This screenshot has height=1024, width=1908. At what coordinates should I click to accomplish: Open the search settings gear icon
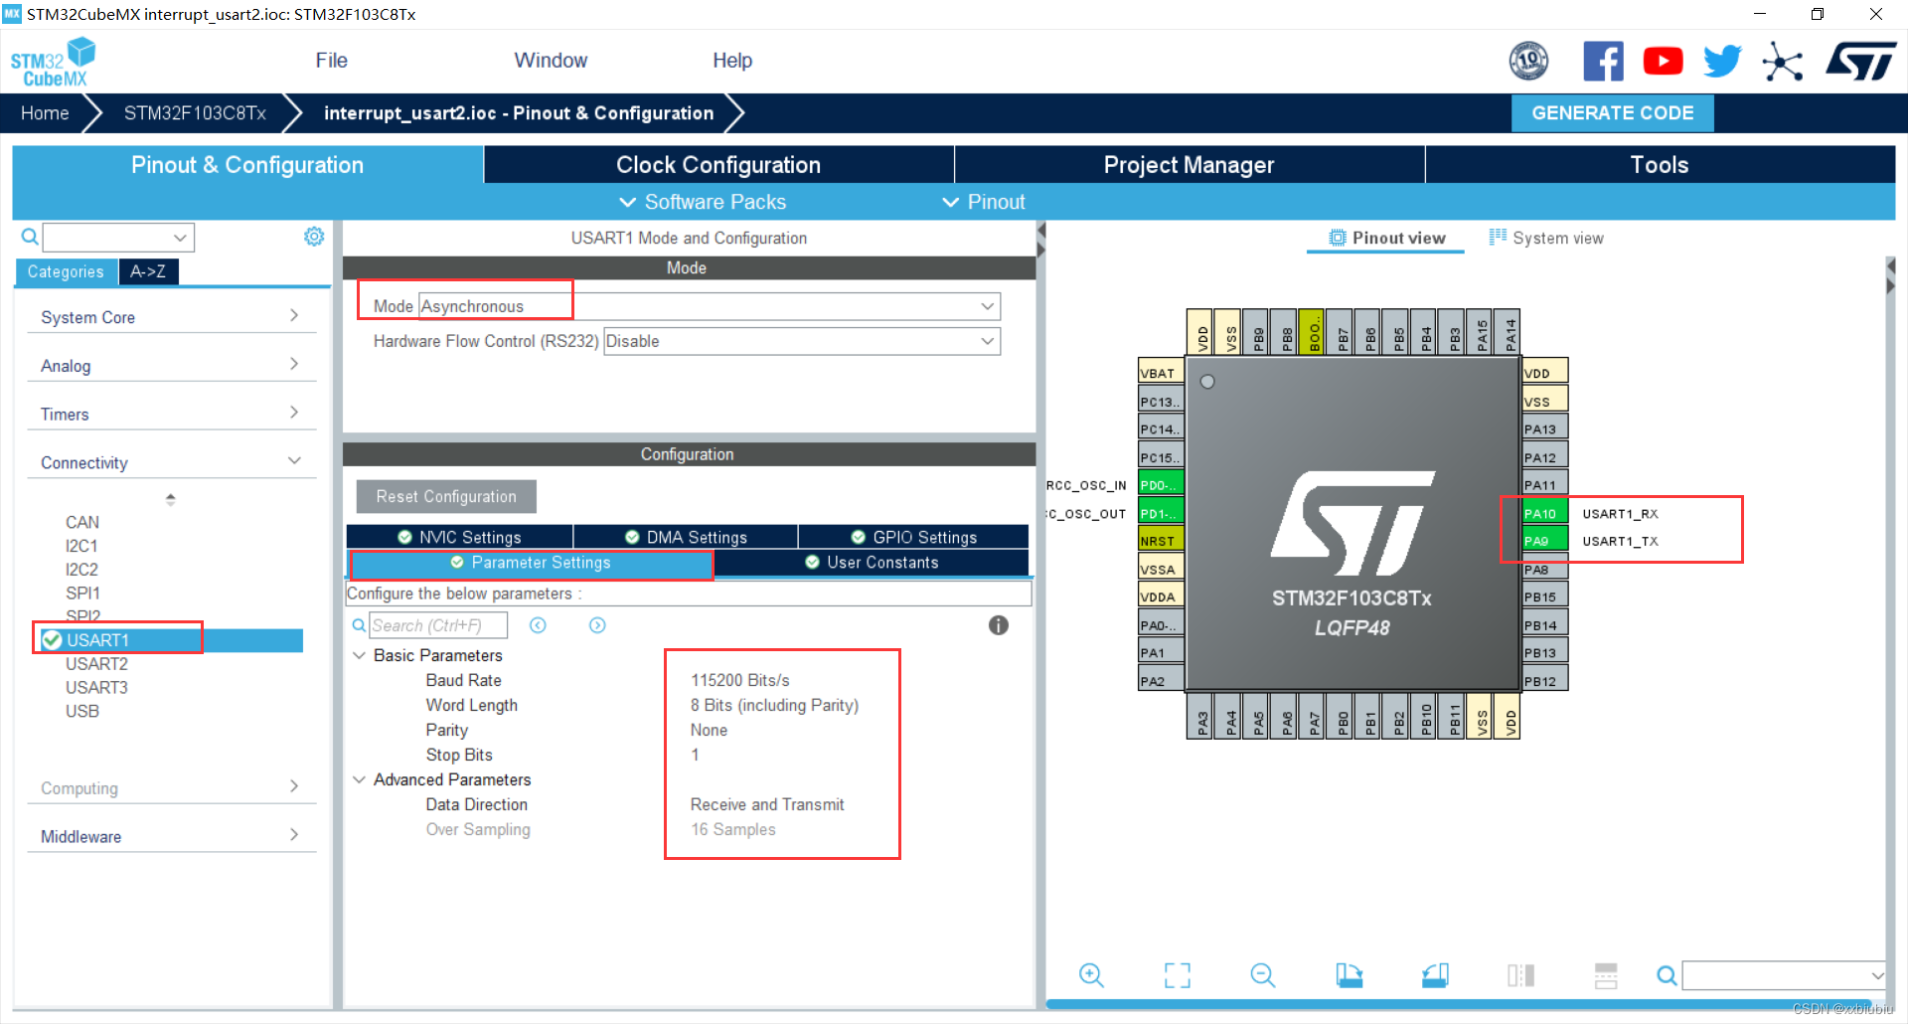314,236
